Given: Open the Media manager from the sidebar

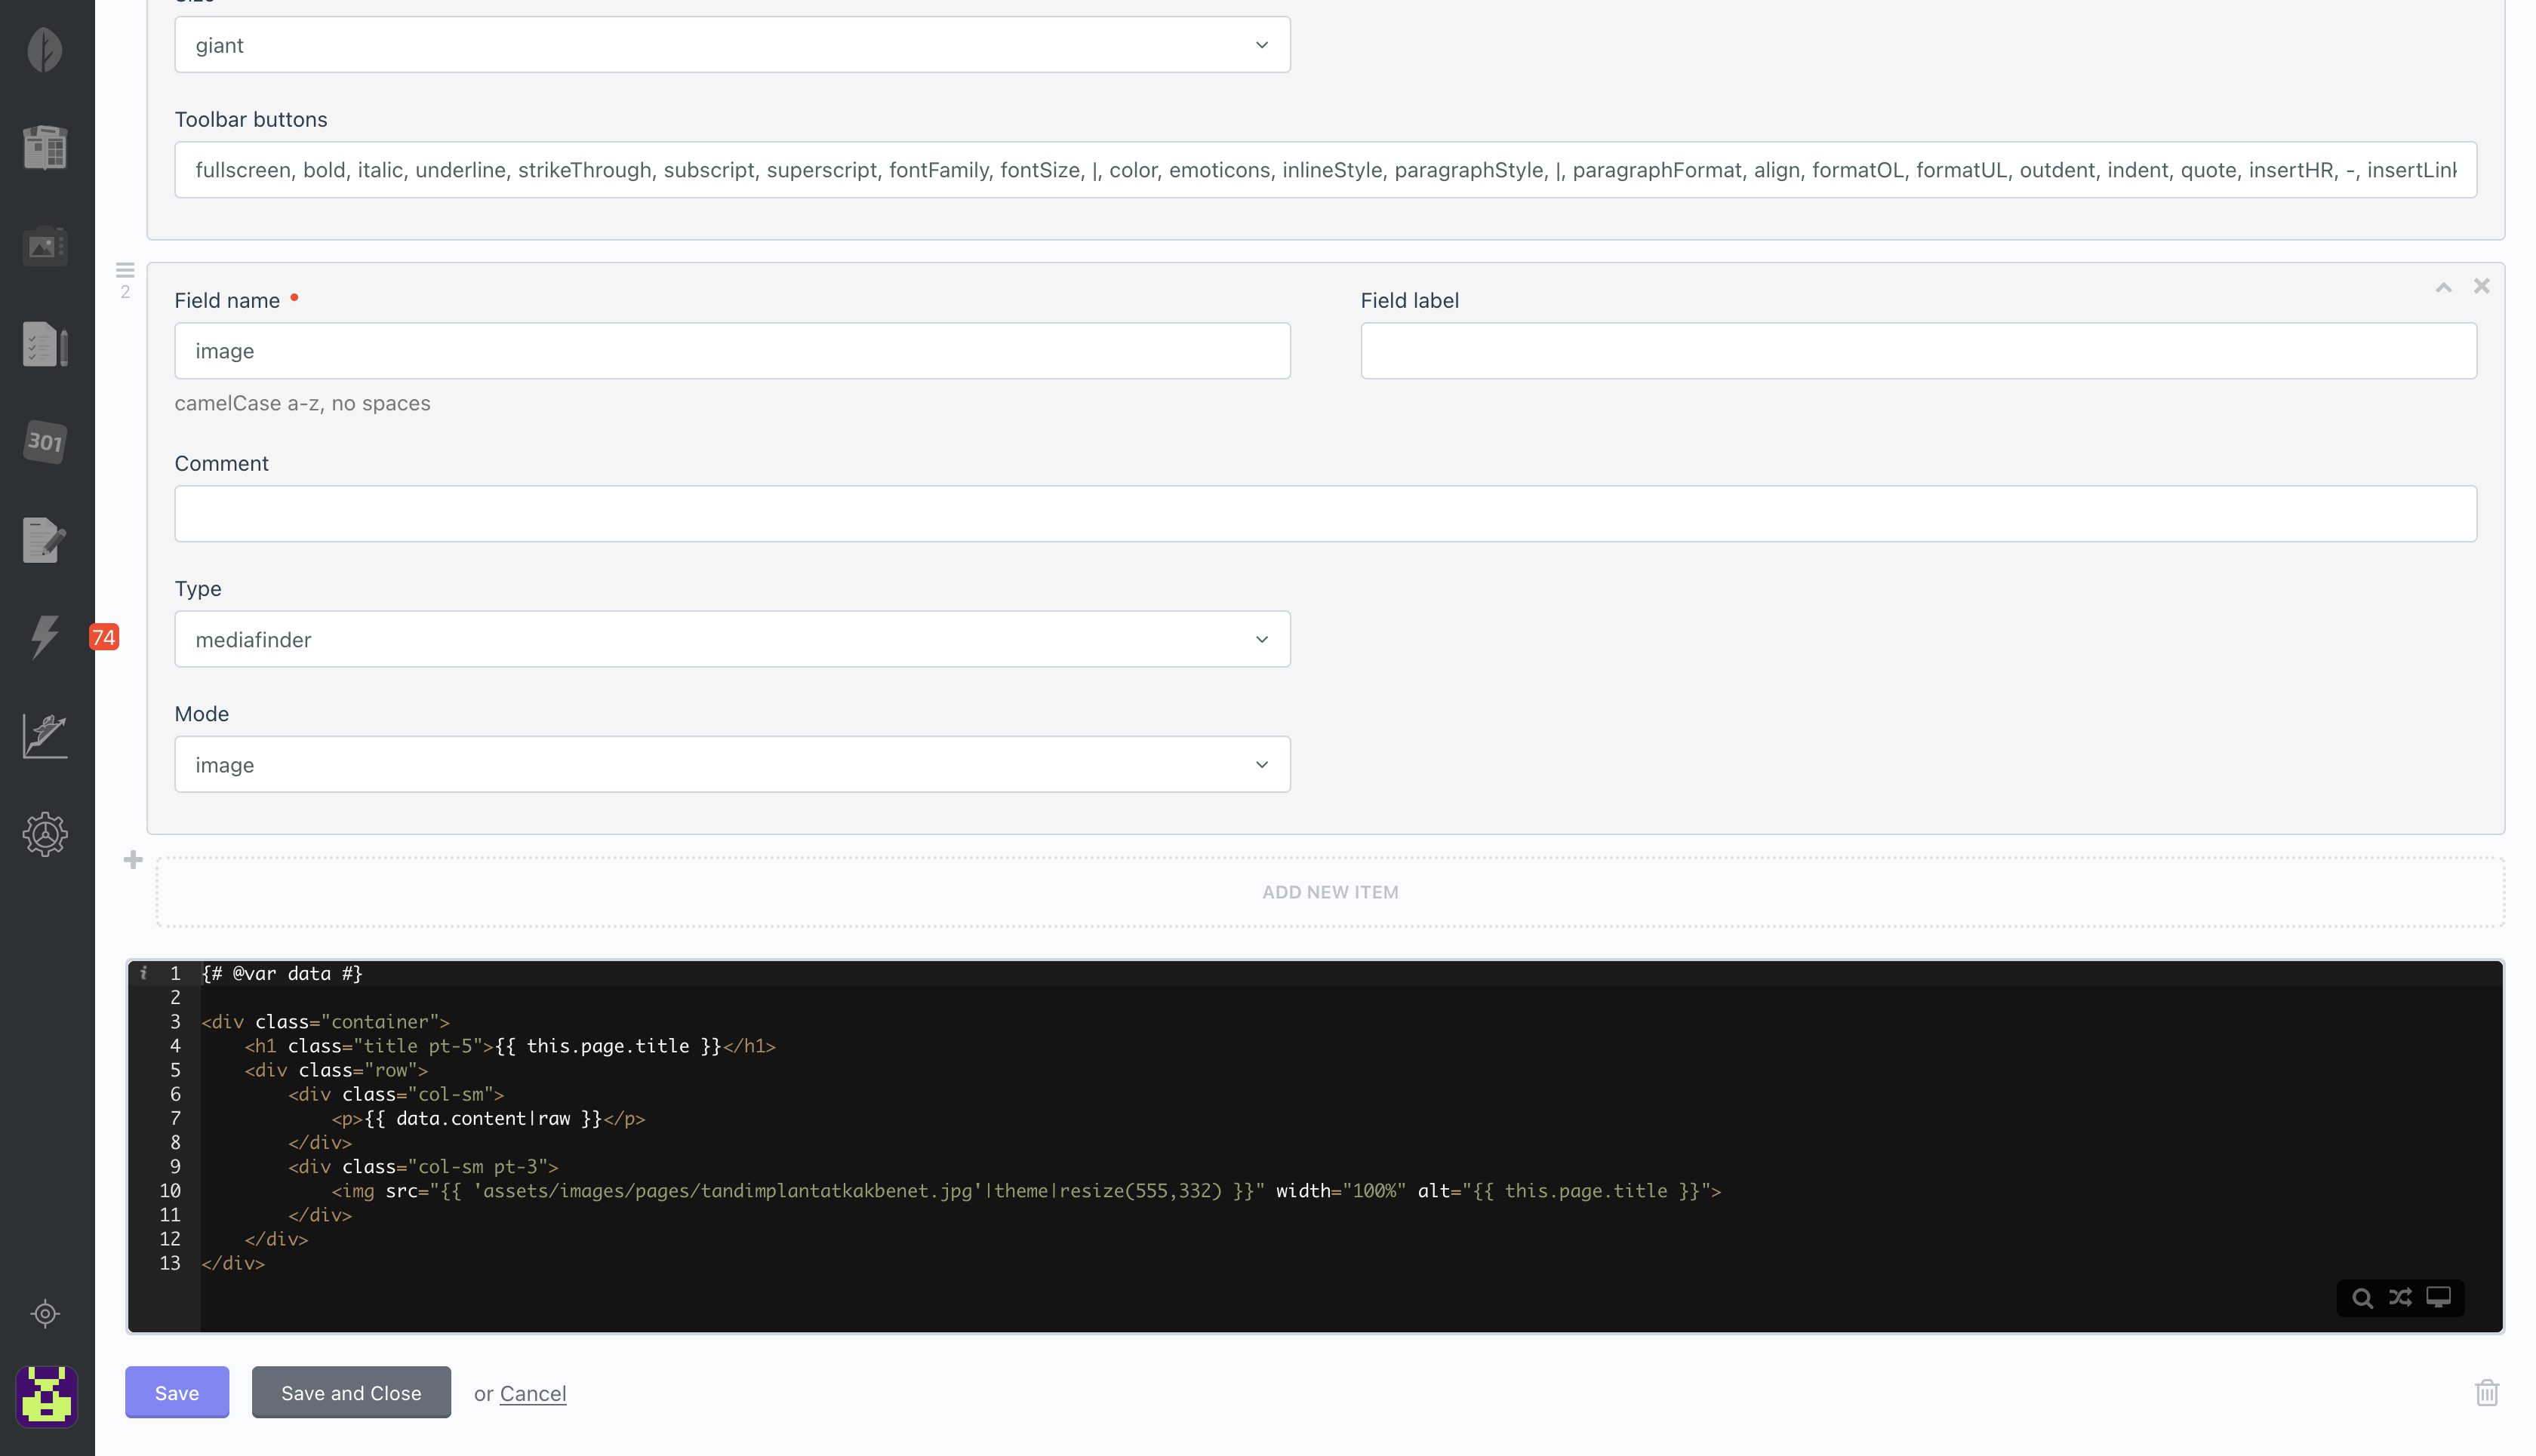Looking at the screenshot, I should pos(45,246).
